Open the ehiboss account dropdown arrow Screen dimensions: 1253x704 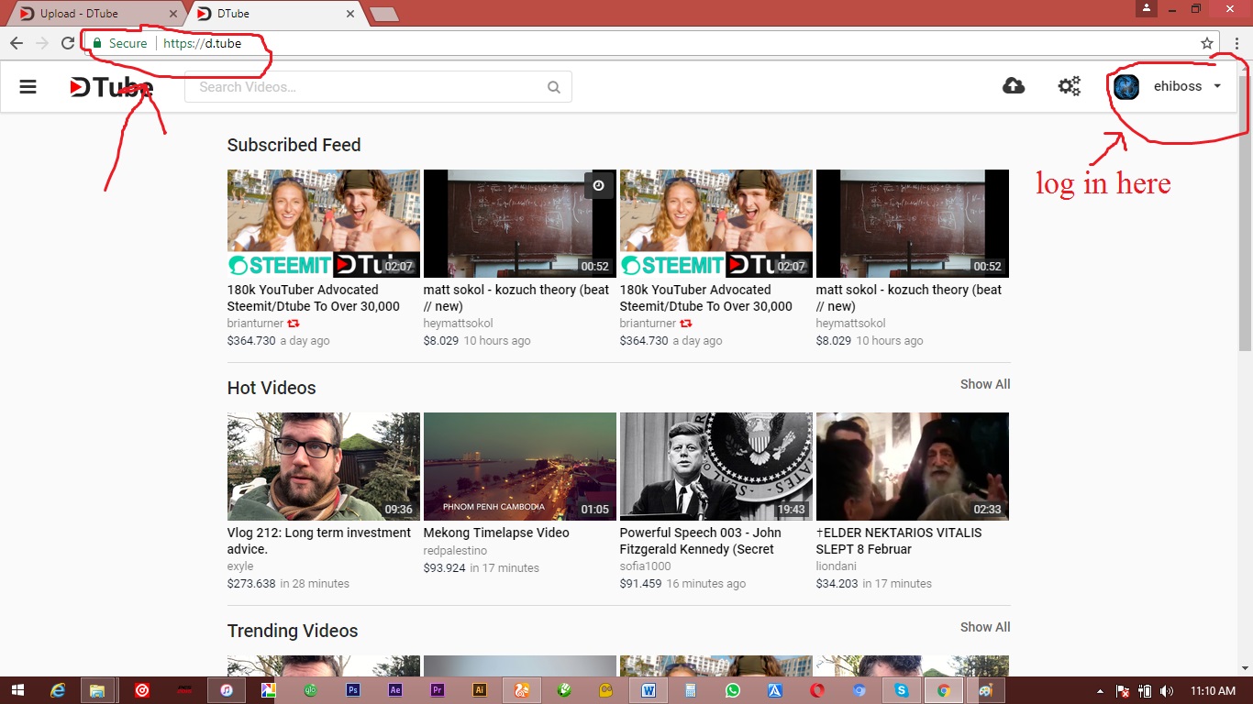pos(1217,86)
